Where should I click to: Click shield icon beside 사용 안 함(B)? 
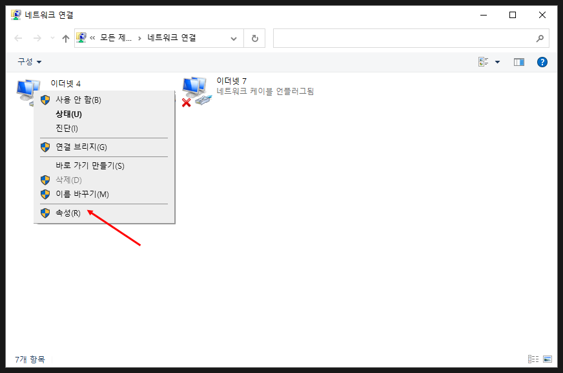coord(45,100)
